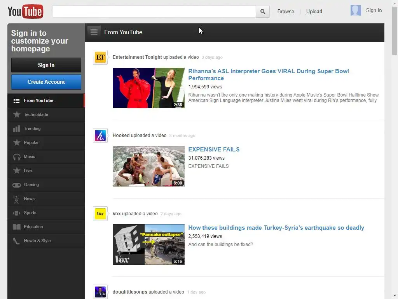Image resolution: width=398 pixels, height=299 pixels.
Task: Open the Rihanna Super Bowl video thumbnail
Action: point(148,88)
